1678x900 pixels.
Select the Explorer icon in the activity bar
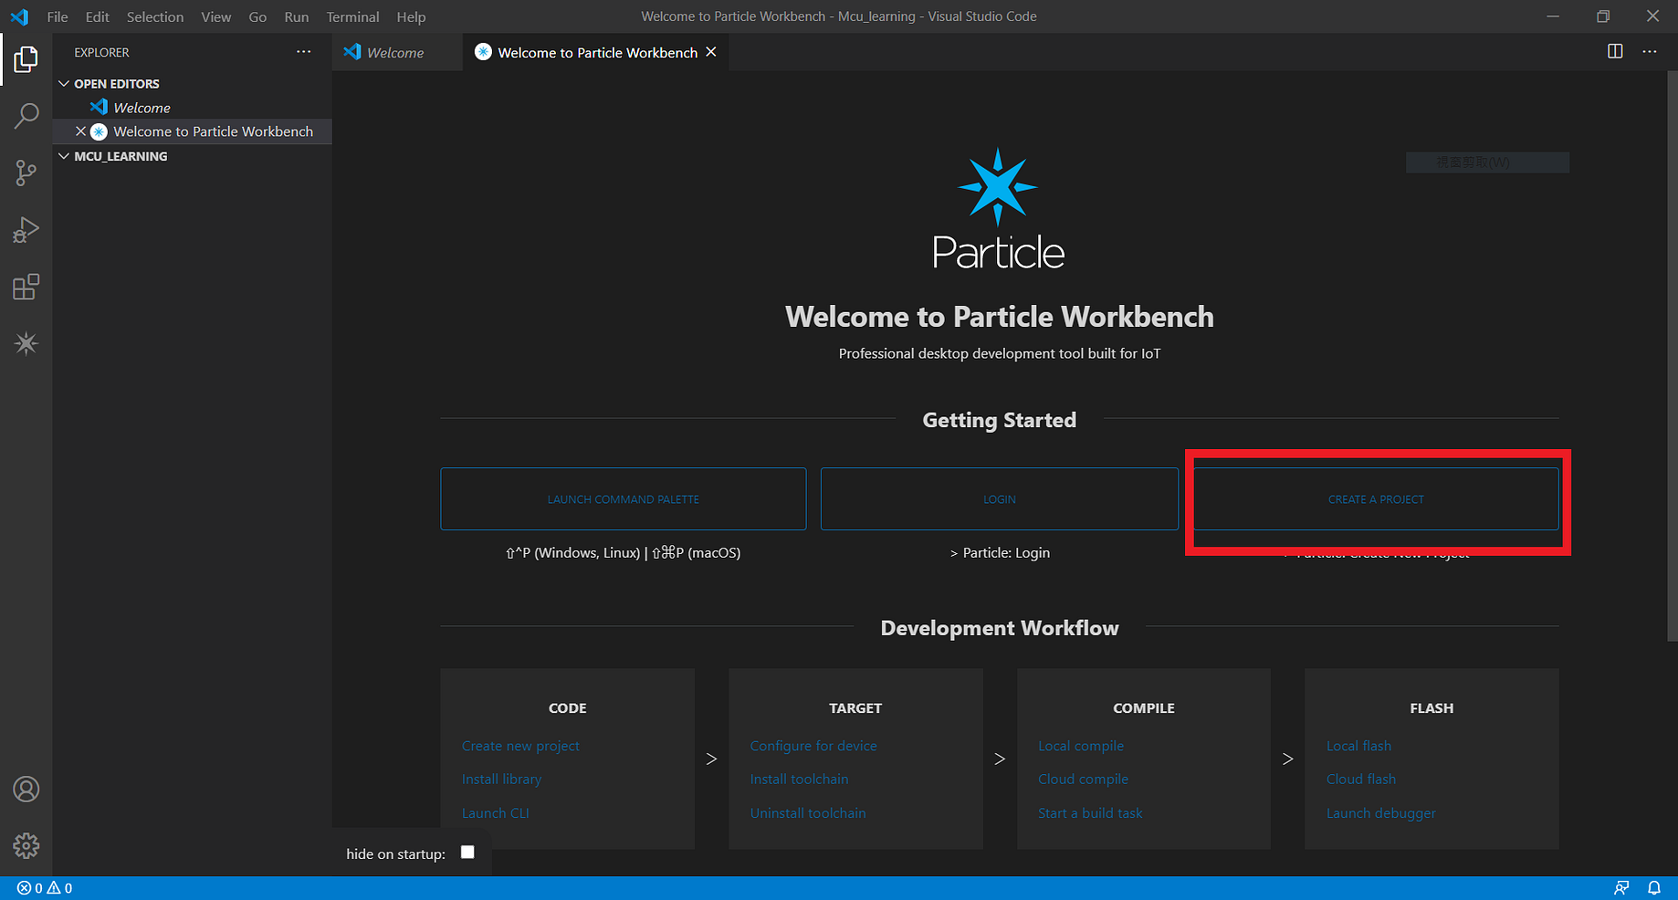pos(26,58)
